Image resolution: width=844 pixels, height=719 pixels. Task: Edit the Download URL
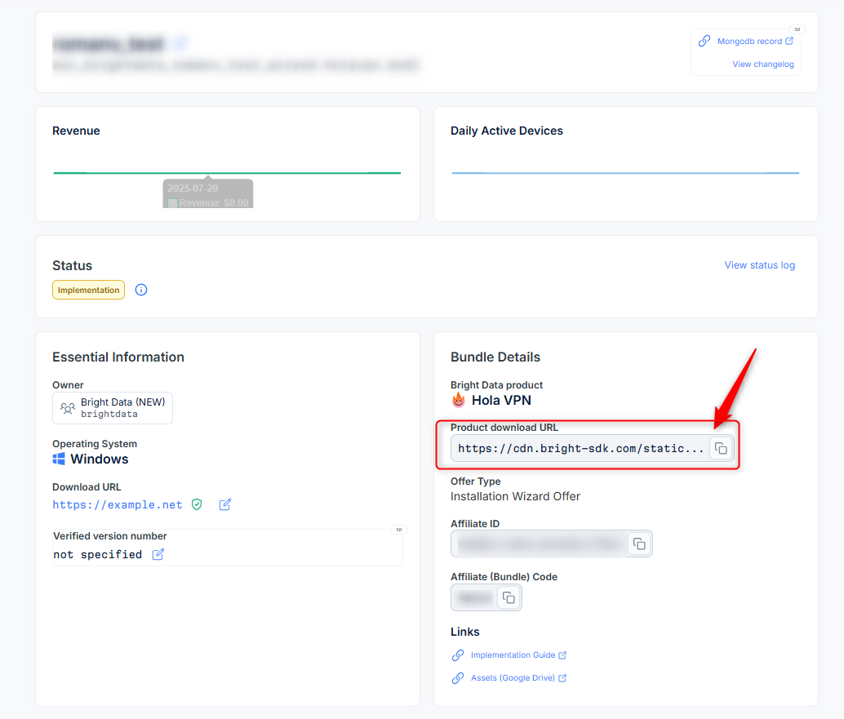[225, 504]
